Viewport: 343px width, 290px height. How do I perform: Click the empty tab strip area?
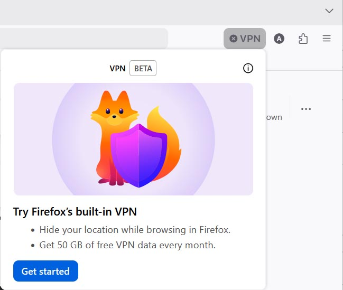(x=159, y=11)
